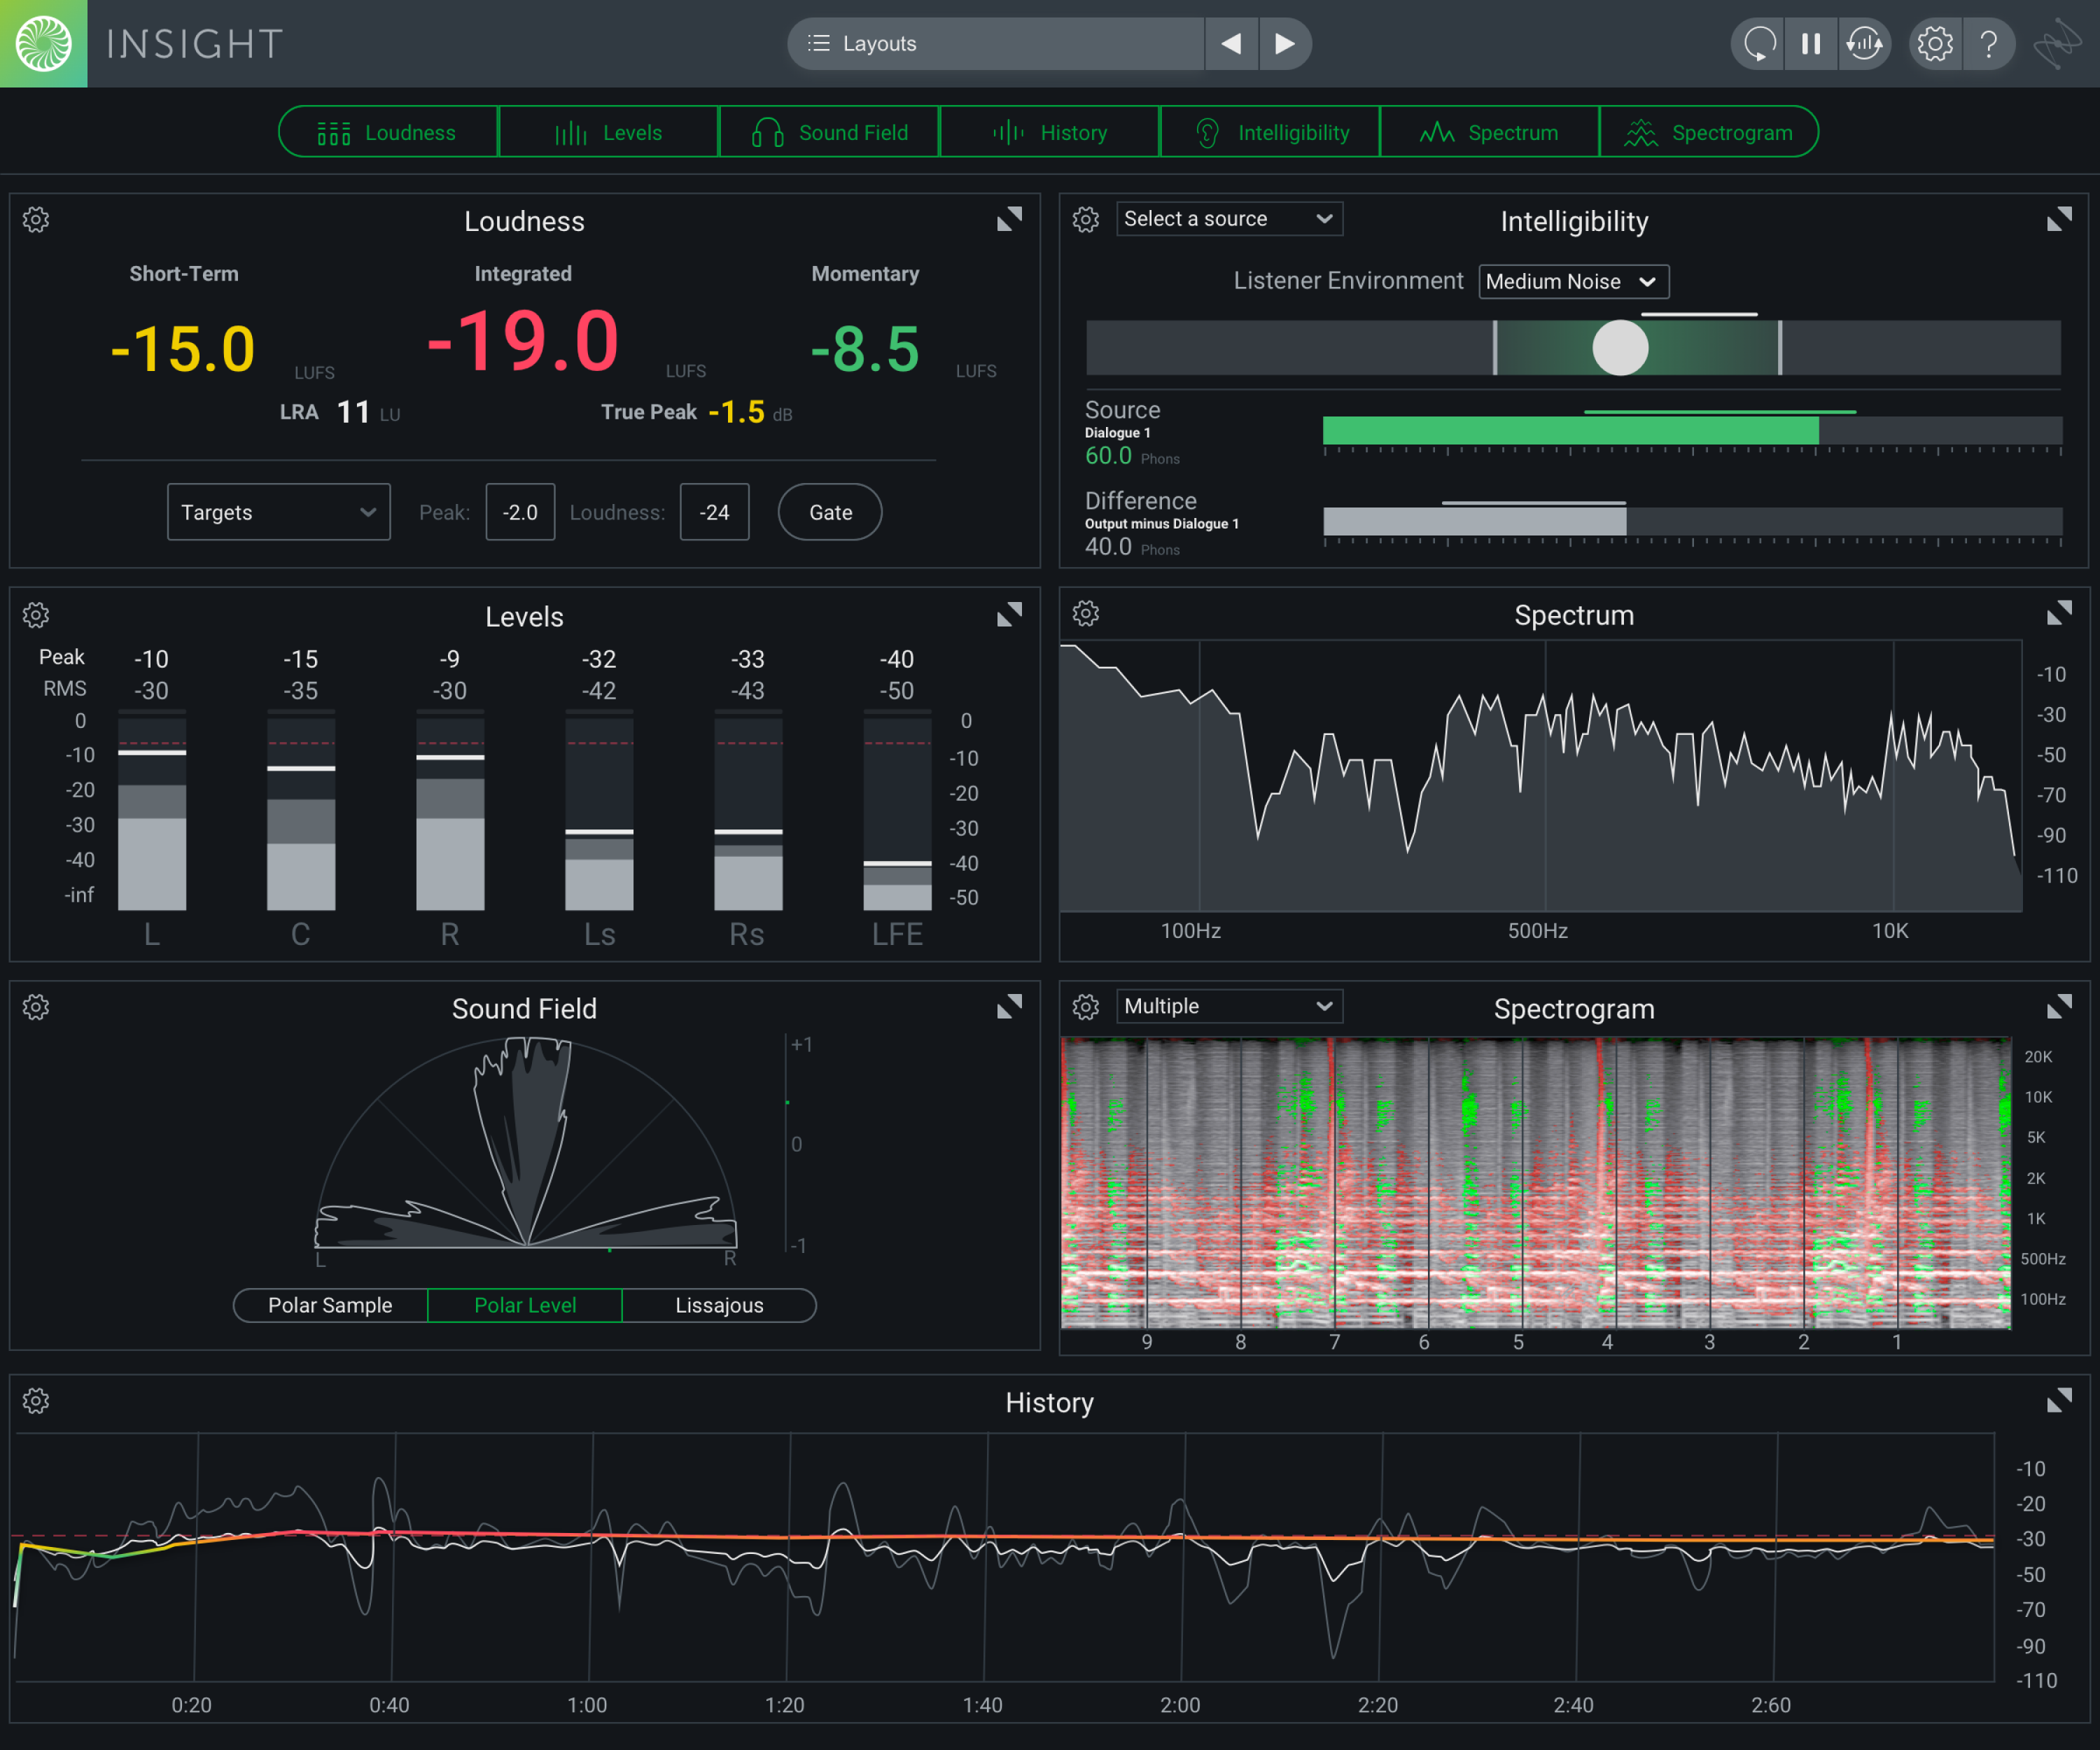Pause the metering
The width and height of the screenshot is (2100, 1750).
click(1811, 43)
